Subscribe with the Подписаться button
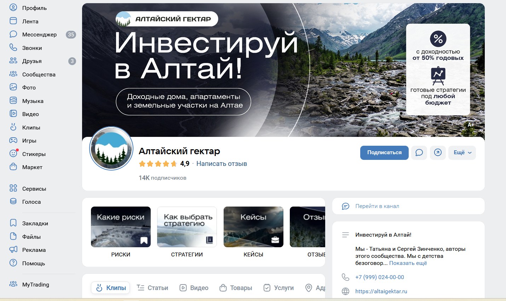The width and height of the screenshot is (506, 301). [384, 153]
